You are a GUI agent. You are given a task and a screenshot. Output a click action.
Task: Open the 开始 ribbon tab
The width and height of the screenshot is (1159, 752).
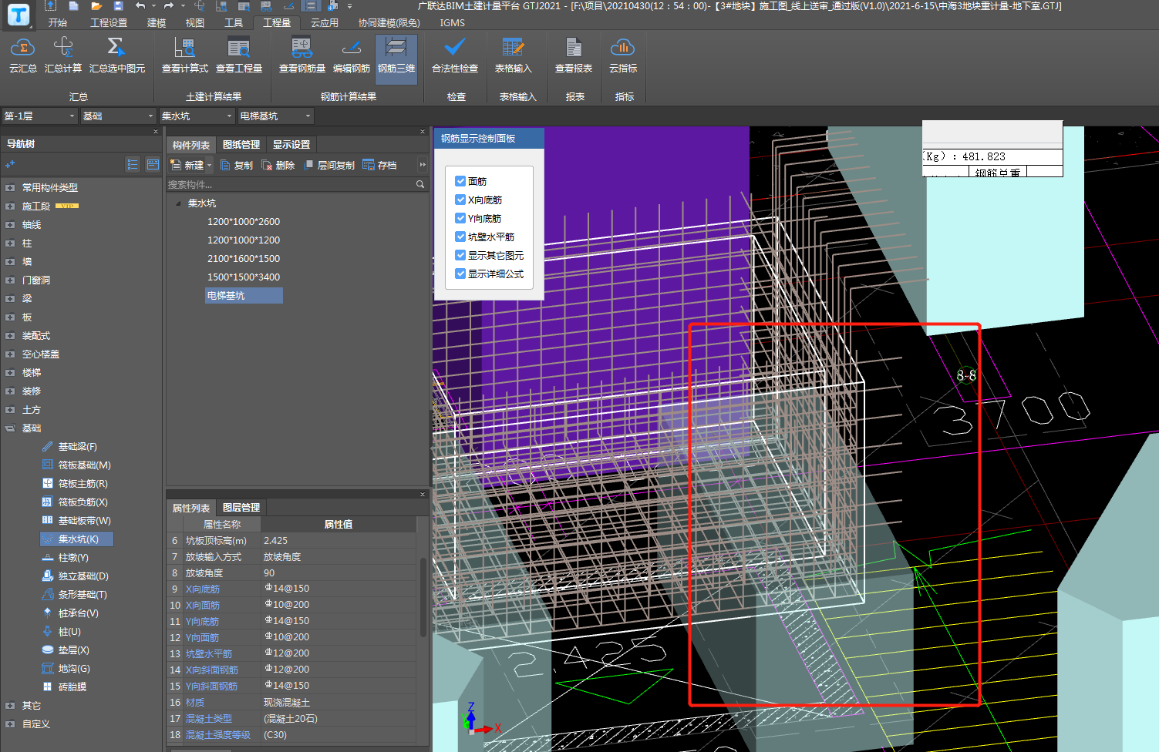click(58, 22)
